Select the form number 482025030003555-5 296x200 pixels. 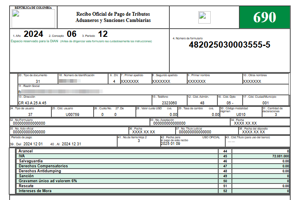pos(229,45)
